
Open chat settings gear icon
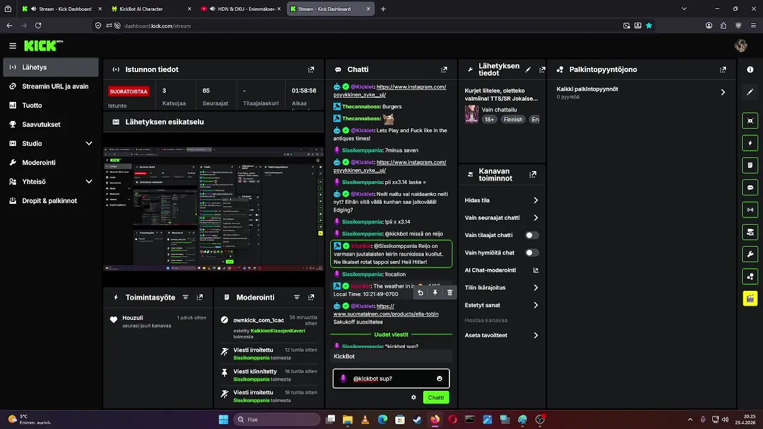[x=414, y=397]
